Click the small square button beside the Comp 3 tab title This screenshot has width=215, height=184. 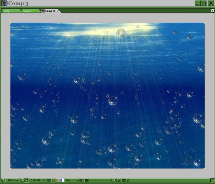point(57,11)
